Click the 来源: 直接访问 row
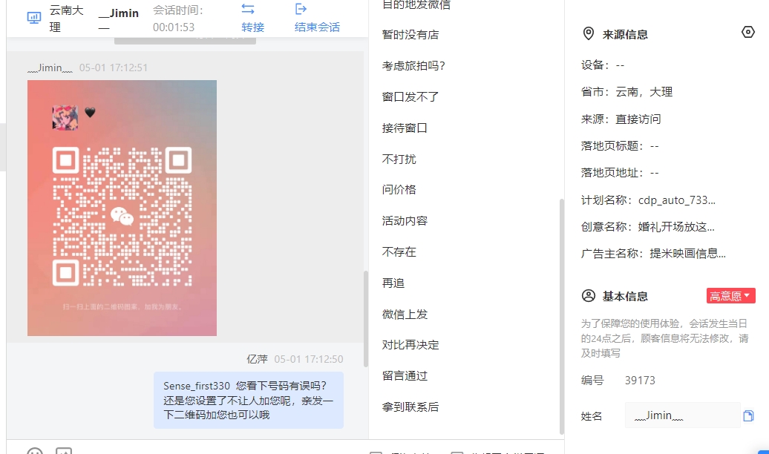 (x=621, y=119)
